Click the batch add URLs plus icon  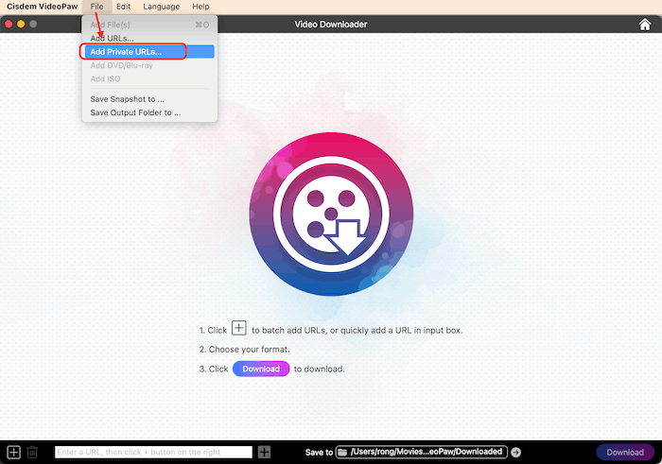pos(13,453)
